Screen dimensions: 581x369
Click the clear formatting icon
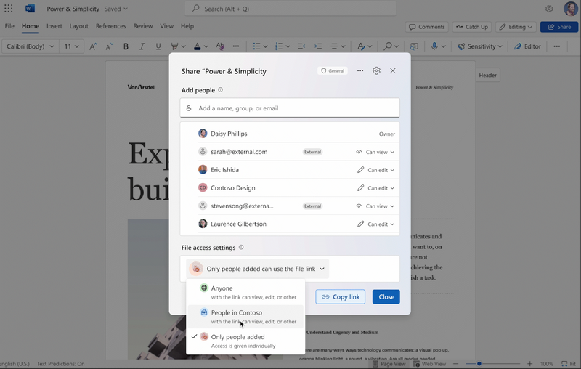pyautogui.click(x=220, y=46)
